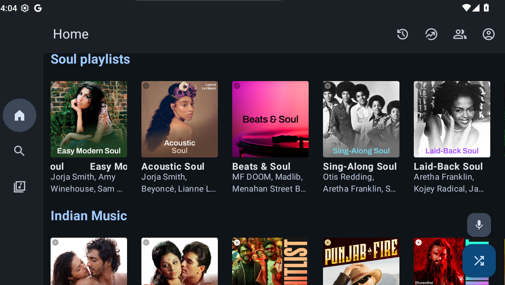505x285 pixels.
Task: Select the Soul playlists section heading
Action: (x=90, y=59)
